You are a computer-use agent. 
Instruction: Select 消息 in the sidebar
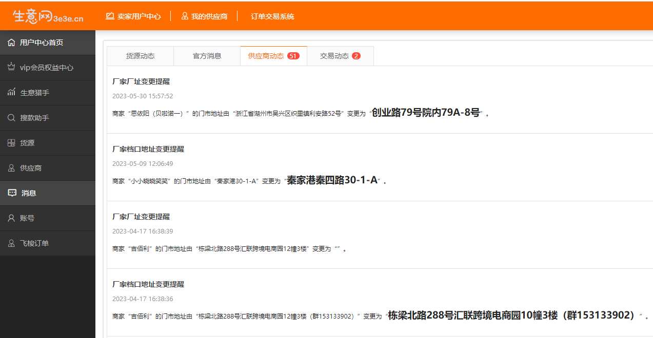tap(48, 193)
